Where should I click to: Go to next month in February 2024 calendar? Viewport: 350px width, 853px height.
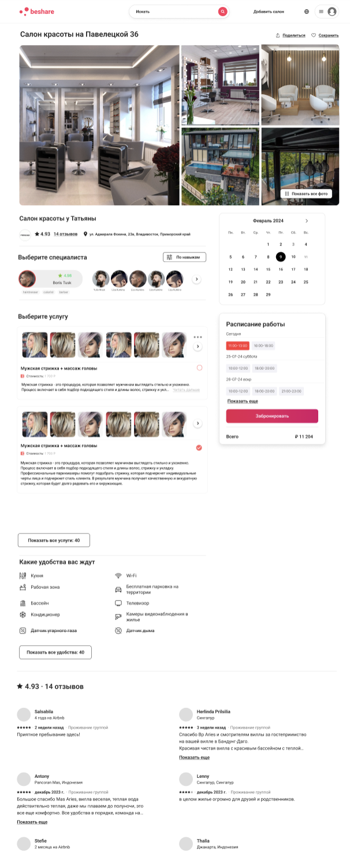[x=307, y=221]
